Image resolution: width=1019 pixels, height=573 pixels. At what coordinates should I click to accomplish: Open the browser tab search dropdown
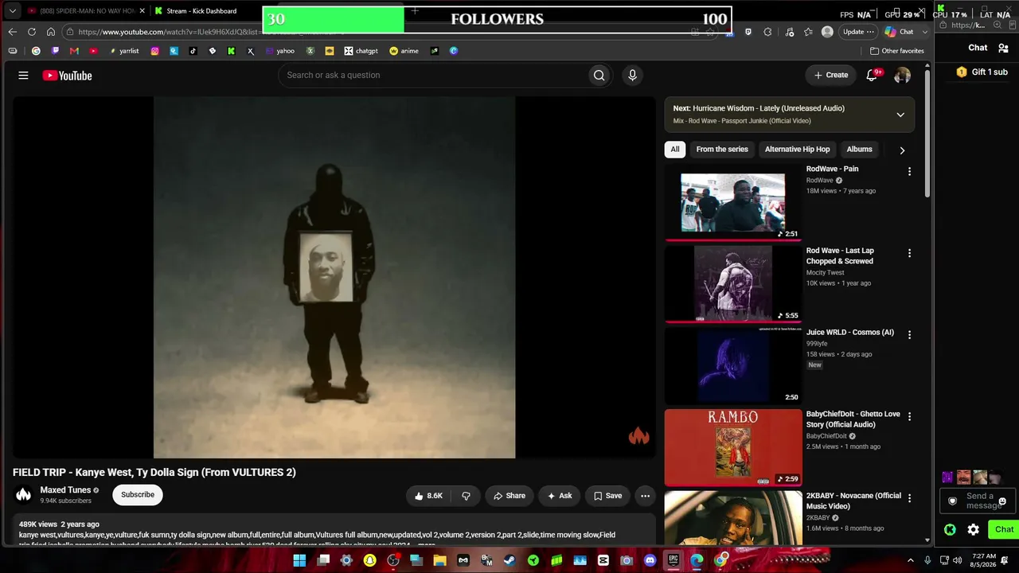(x=12, y=11)
